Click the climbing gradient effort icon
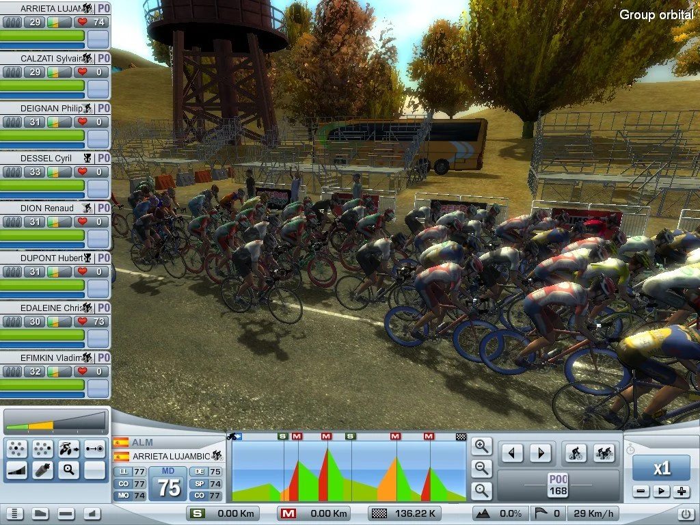This screenshot has width=700, height=525. point(17,470)
